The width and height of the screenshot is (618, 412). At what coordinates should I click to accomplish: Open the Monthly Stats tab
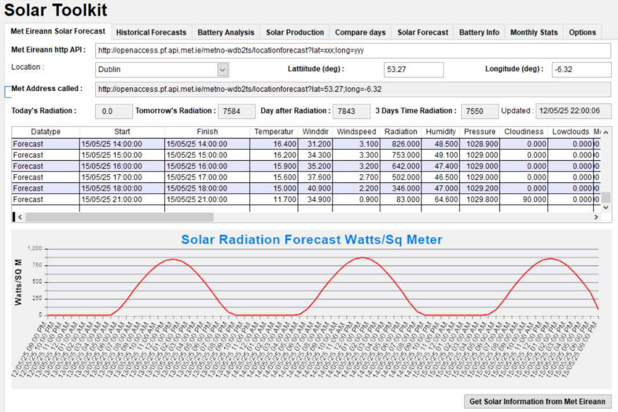534,32
